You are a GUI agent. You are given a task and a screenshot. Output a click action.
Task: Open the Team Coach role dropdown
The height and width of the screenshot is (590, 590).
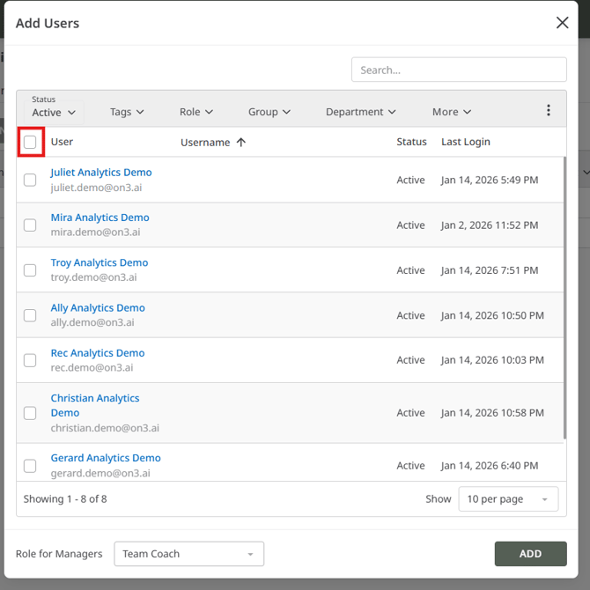tap(188, 554)
